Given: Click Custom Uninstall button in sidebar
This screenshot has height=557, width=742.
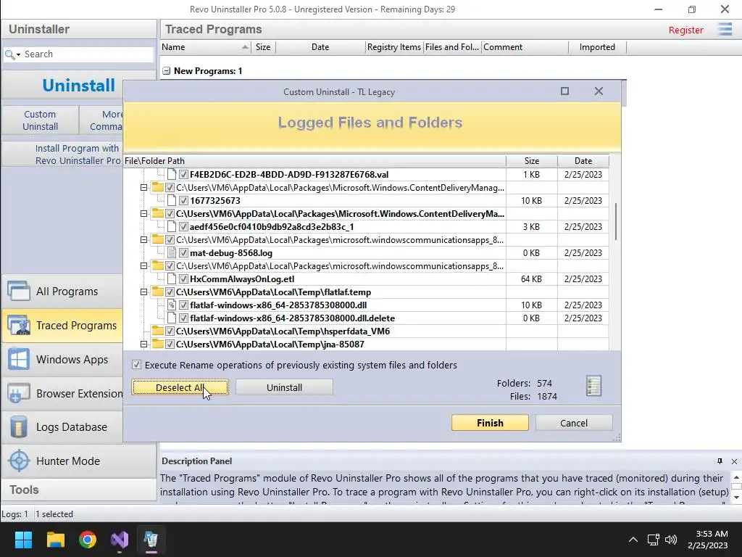Looking at the screenshot, I should click(x=41, y=120).
